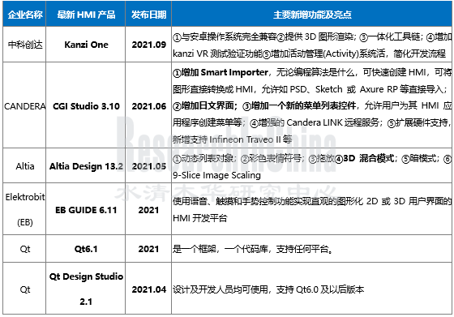
Task: Click the Altia Design 13.2 cell
Action: pos(86,166)
